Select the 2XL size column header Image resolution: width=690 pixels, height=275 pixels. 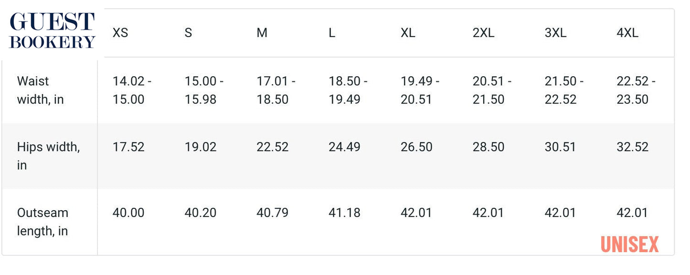[x=483, y=33]
